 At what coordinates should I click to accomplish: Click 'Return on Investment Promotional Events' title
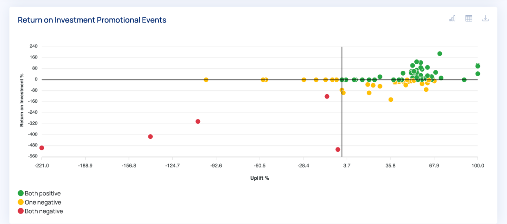pos(92,20)
